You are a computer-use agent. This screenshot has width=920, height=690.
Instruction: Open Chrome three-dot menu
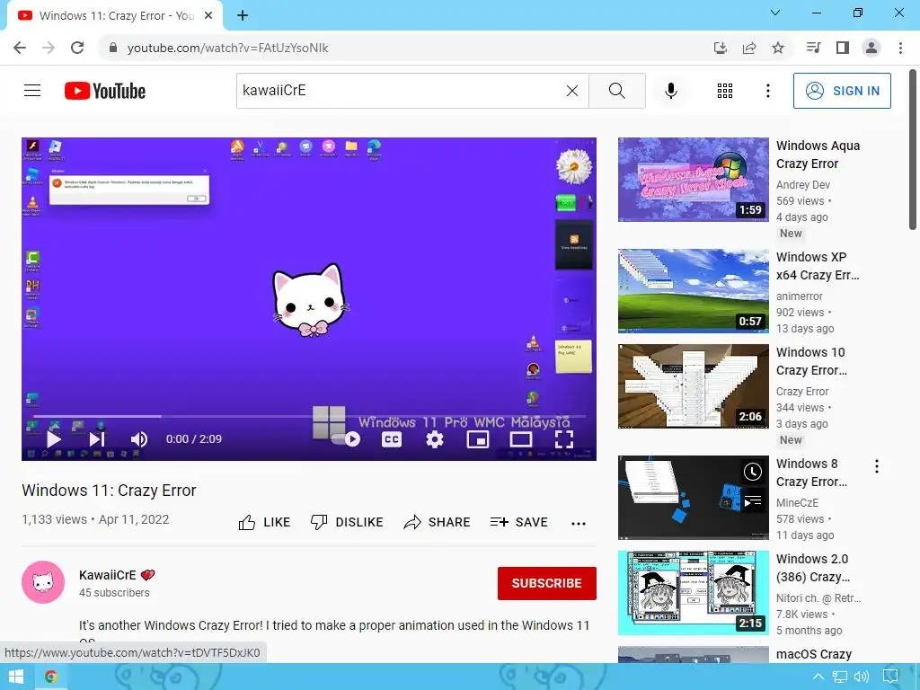point(900,48)
